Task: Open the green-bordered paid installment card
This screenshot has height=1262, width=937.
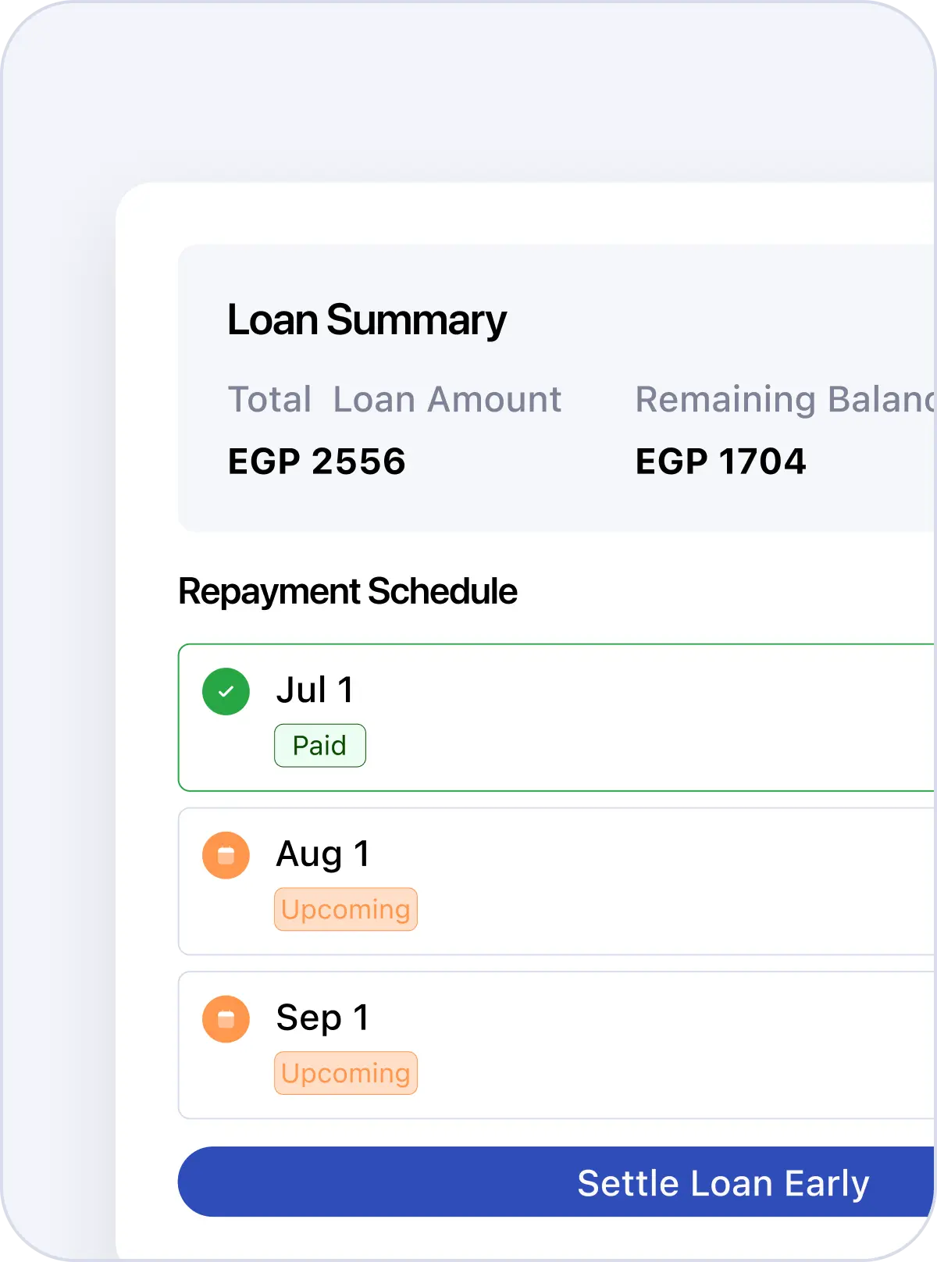Action: tap(625, 718)
